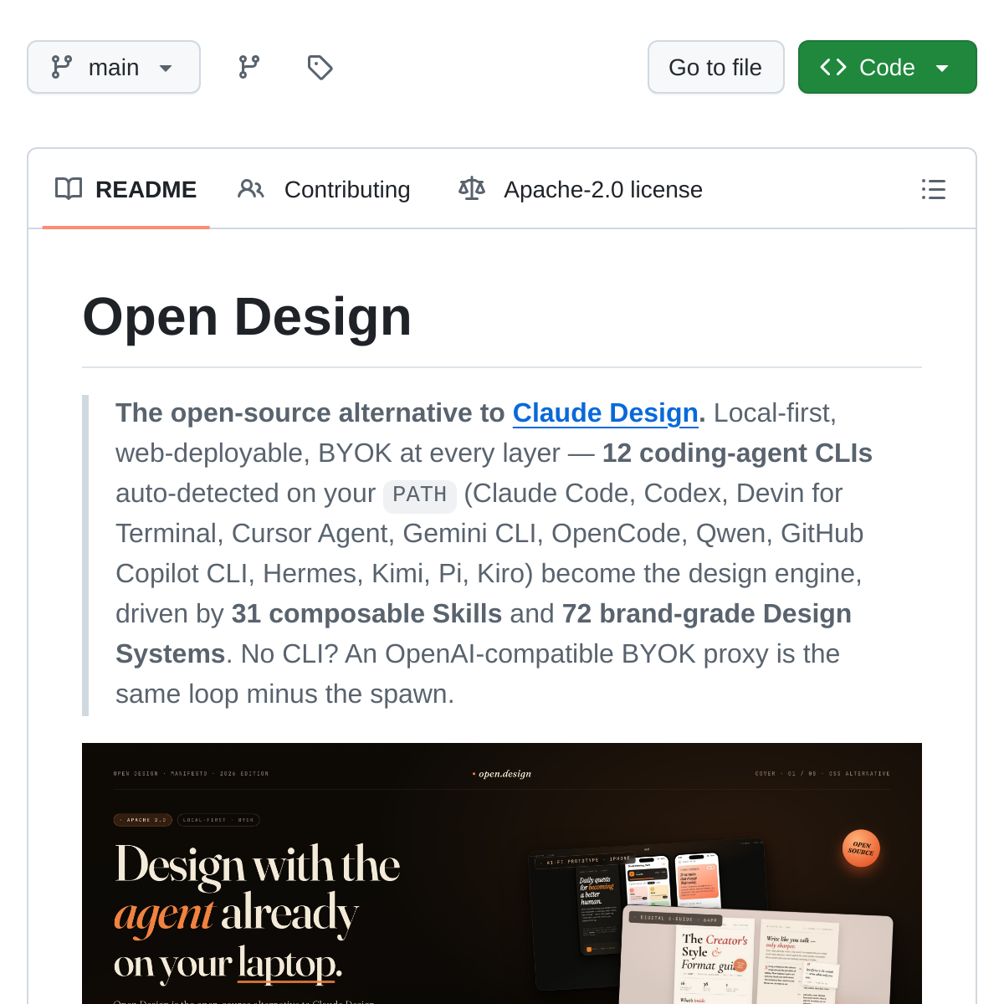Click the PATH code snippet
The height and width of the screenshot is (1004, 1004).
pos(420,495)
